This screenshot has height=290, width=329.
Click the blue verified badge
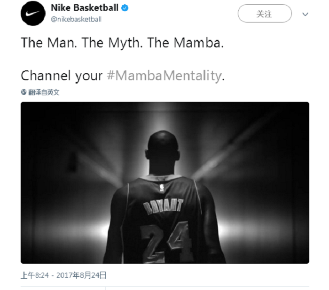click(x=125, y=8)
